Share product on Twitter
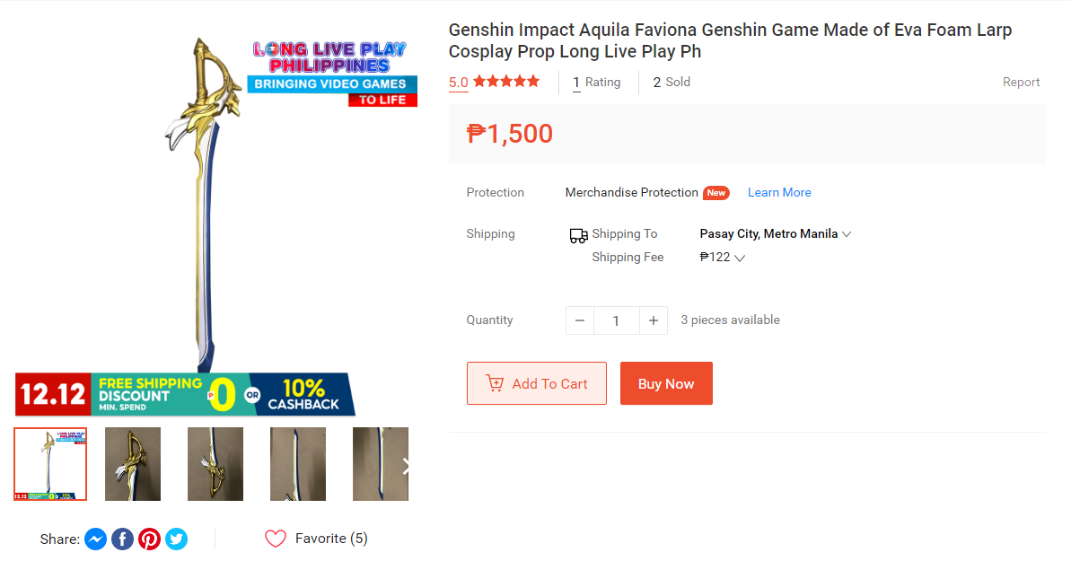This screenshot has height=561, width=1071. (x=177, y=539)
